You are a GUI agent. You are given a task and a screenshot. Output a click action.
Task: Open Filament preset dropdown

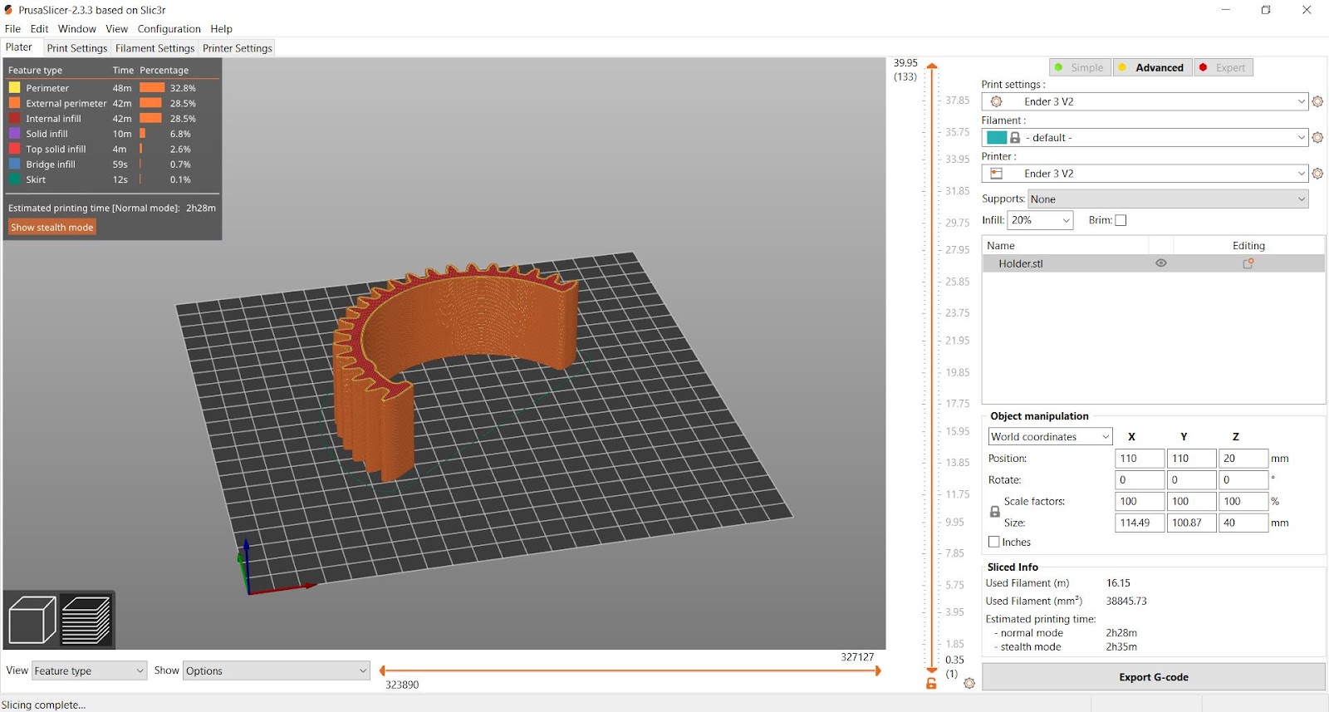coord(1145,138)
